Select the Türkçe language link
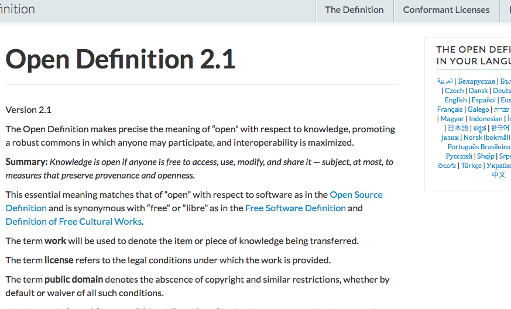 pyautogui.click(x=471, y=166)
